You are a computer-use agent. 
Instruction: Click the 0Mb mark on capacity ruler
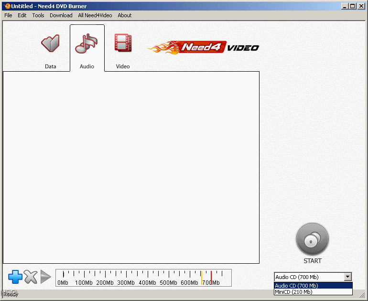point(63,282)
